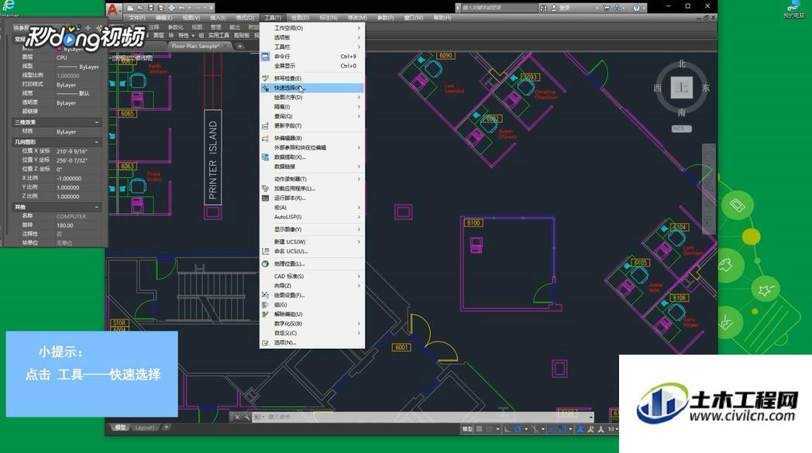Expand the 新建 UCS(W) submenu
This screenshot has width=812, height=453.
point(312,242)
